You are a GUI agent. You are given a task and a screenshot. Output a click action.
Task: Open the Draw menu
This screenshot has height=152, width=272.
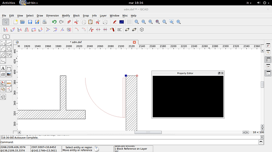point(40,16)
